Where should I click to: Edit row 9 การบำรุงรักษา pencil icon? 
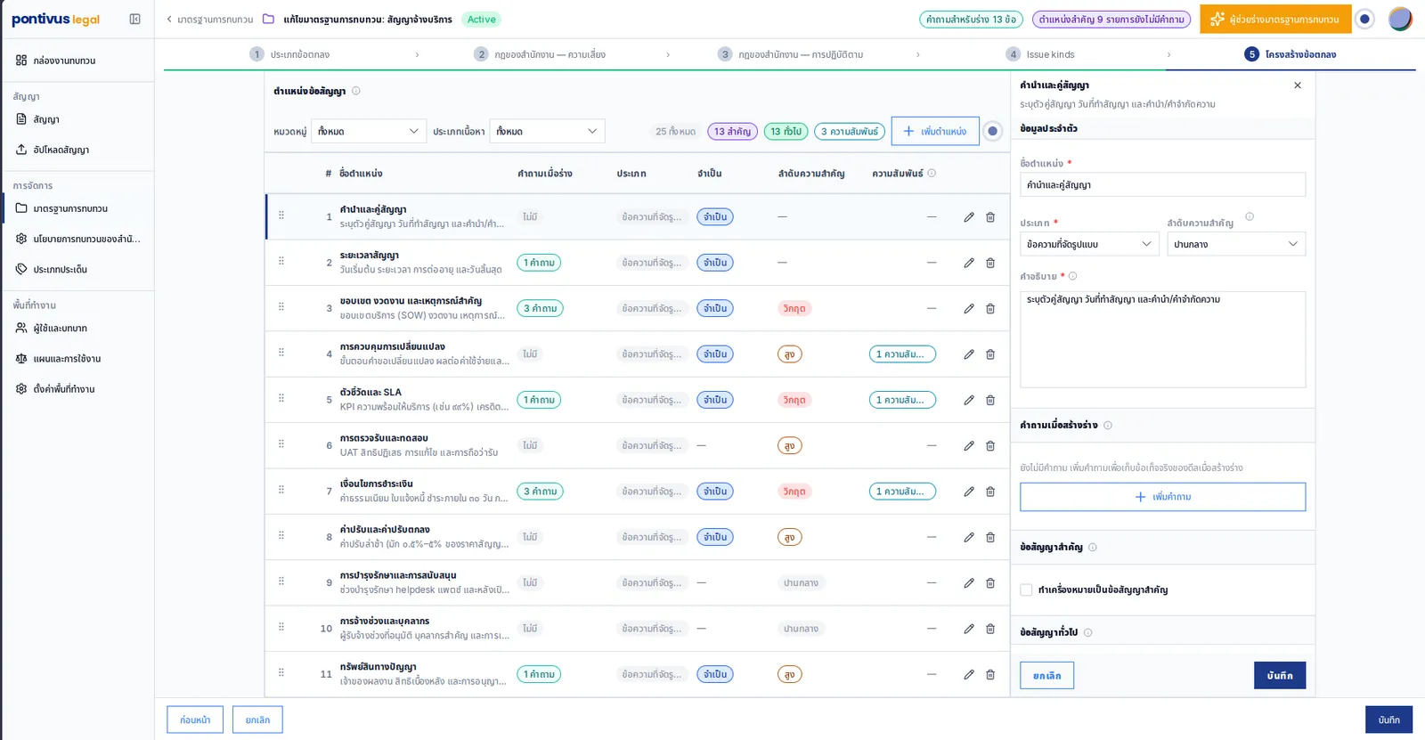click(x=969, y=582)
